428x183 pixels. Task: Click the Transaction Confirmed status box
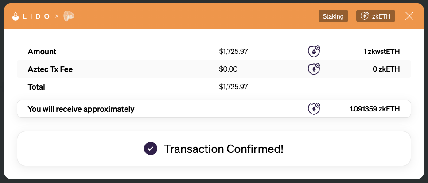click(x=214, y=149)
